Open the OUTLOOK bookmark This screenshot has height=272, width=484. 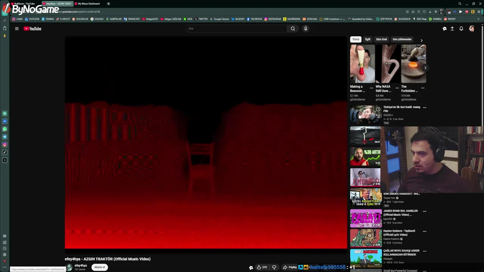(32, 19)
